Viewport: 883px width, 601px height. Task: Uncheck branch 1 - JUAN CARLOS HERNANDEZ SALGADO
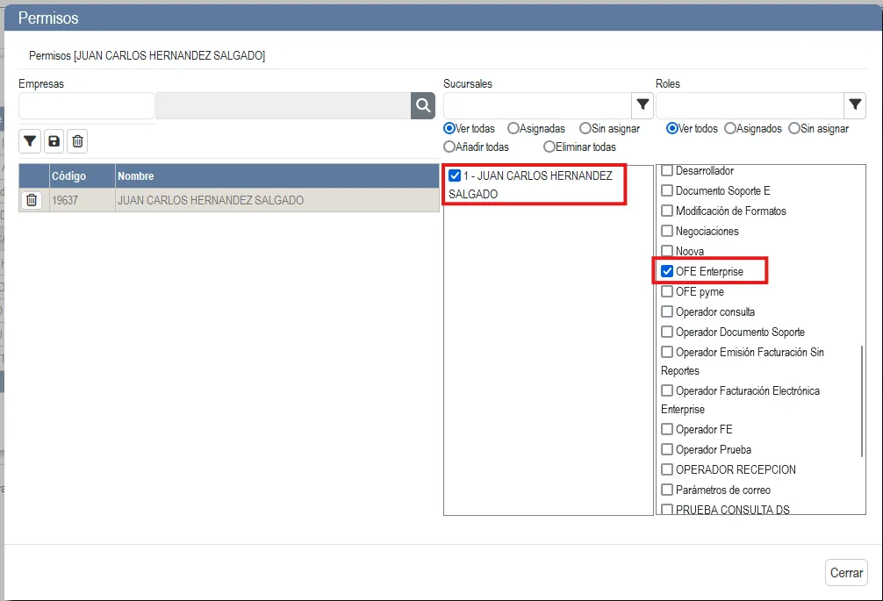click(455, 175)
